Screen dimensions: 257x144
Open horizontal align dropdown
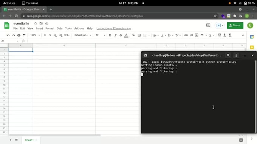(x=156, y=35)
